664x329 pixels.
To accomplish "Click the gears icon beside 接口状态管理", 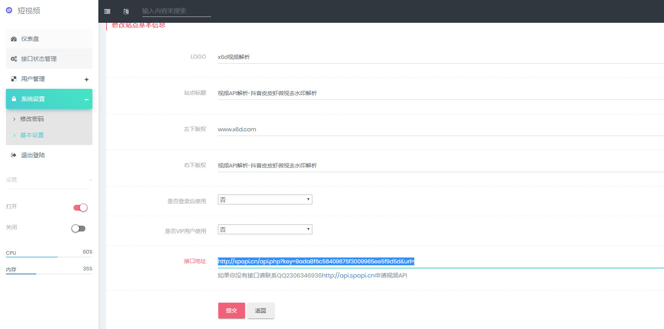I will (14, 59).
